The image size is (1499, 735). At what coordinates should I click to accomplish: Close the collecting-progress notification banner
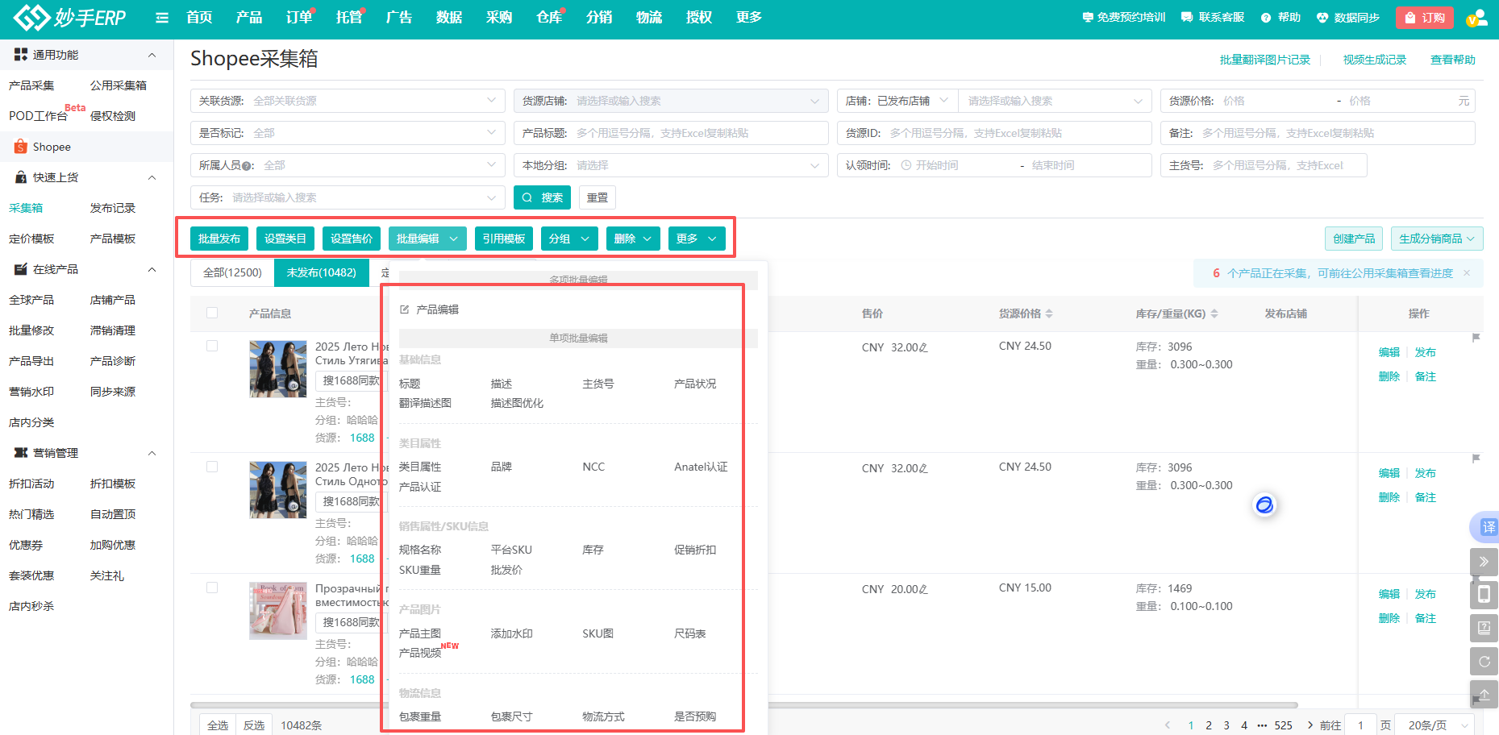(1467, 273)
